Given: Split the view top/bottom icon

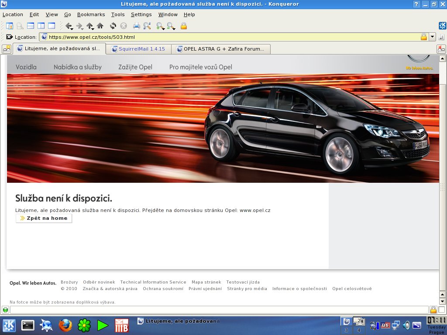Looking at the screenshot, I should (x=31, y=26).
